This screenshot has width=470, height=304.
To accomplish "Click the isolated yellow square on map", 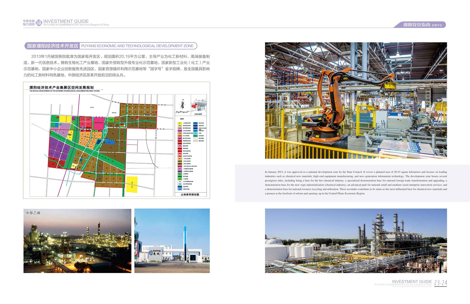I will 132,184.
